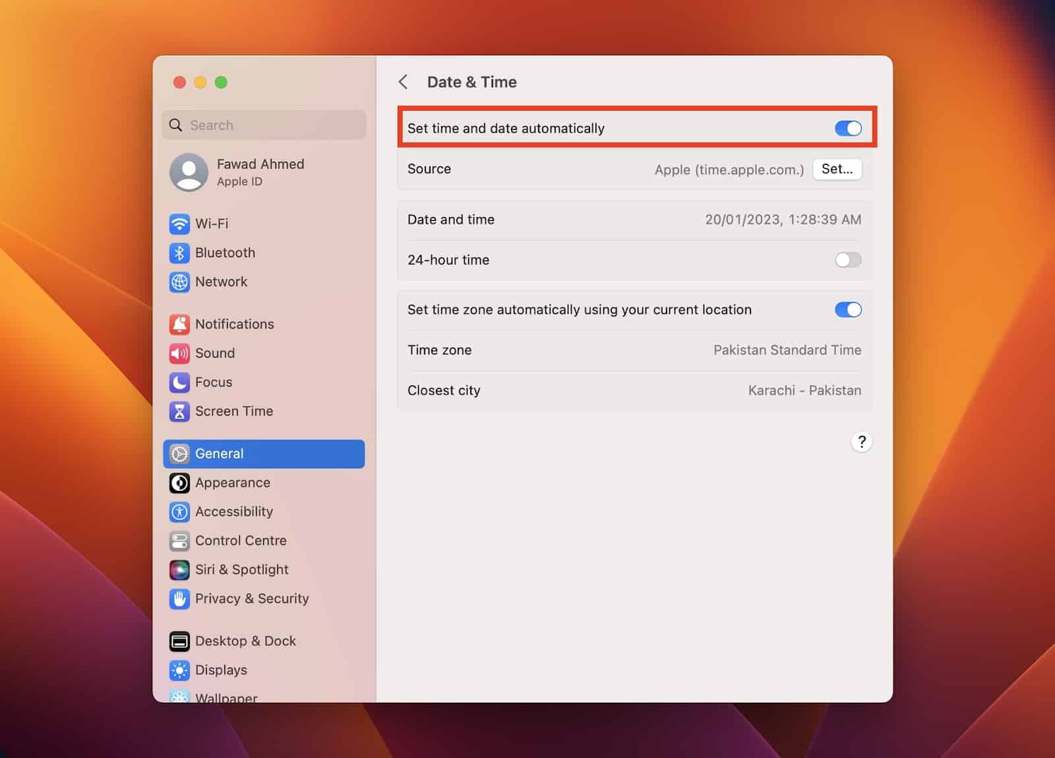Click the Wi-Fi sidebar icon

tap(179, 224)
